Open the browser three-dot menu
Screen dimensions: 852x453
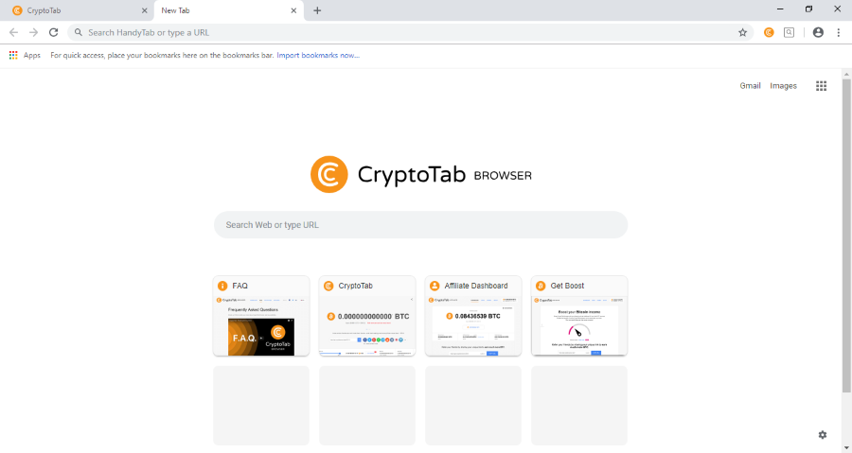tap(837, 32)
